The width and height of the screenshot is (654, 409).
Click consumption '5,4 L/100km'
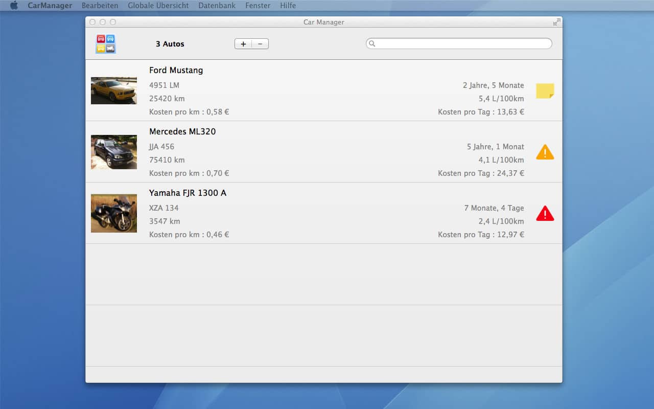pos(501,99)
